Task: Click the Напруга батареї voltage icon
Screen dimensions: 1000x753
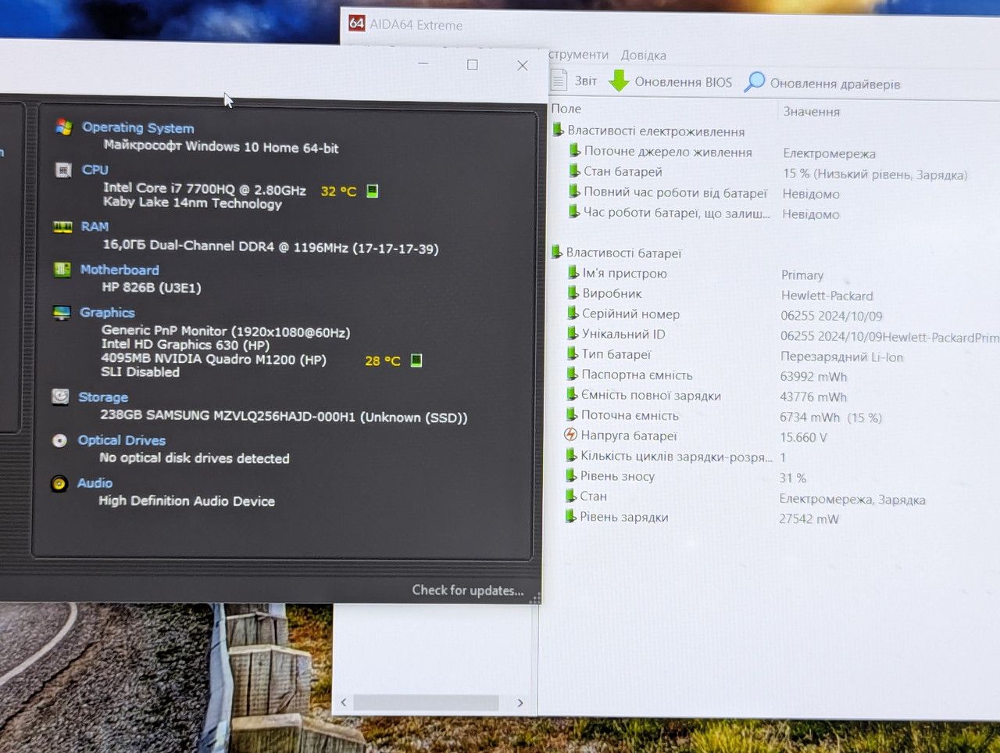Action: point(570,435)
